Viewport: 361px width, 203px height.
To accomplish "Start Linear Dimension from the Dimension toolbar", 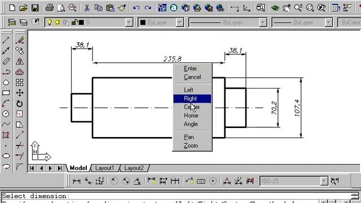I will 77,182.
